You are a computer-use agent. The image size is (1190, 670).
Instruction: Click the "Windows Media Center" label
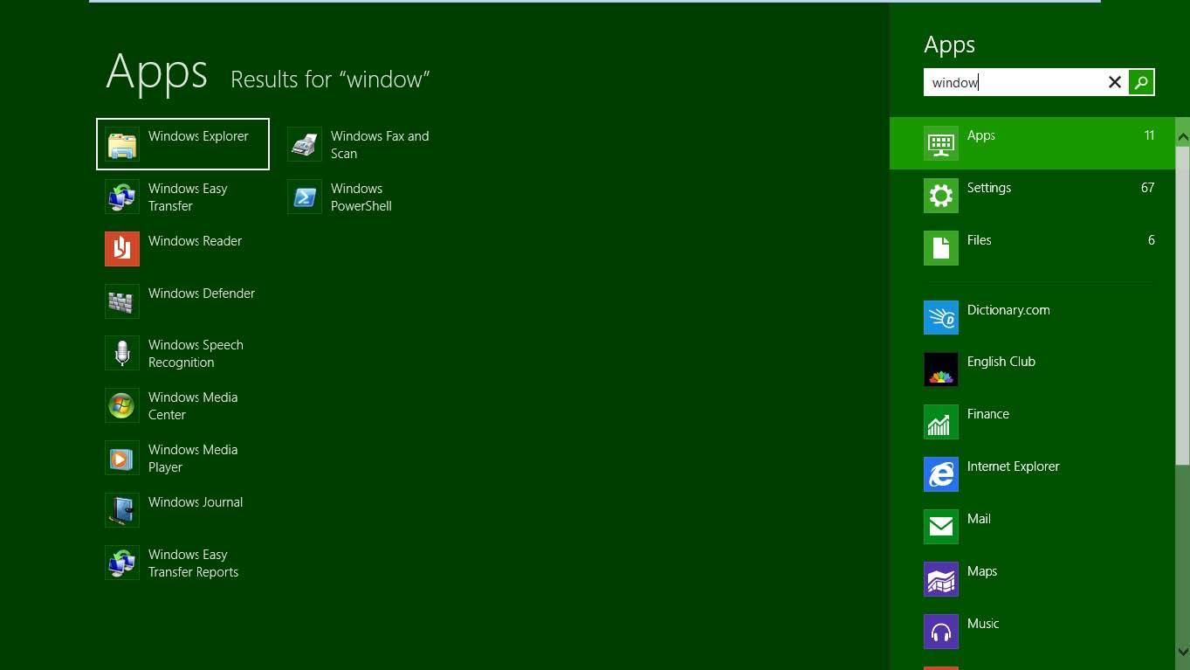[193, 406]
